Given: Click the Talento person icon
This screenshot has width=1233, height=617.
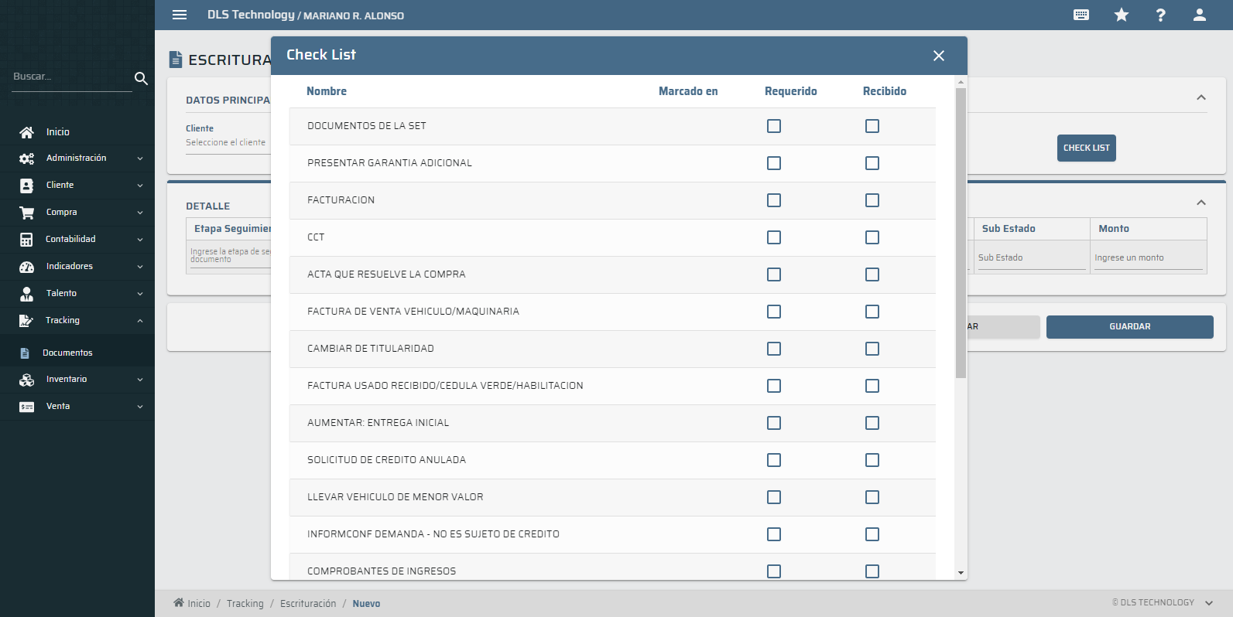Looking at the screenshot, I should point(26,294).
